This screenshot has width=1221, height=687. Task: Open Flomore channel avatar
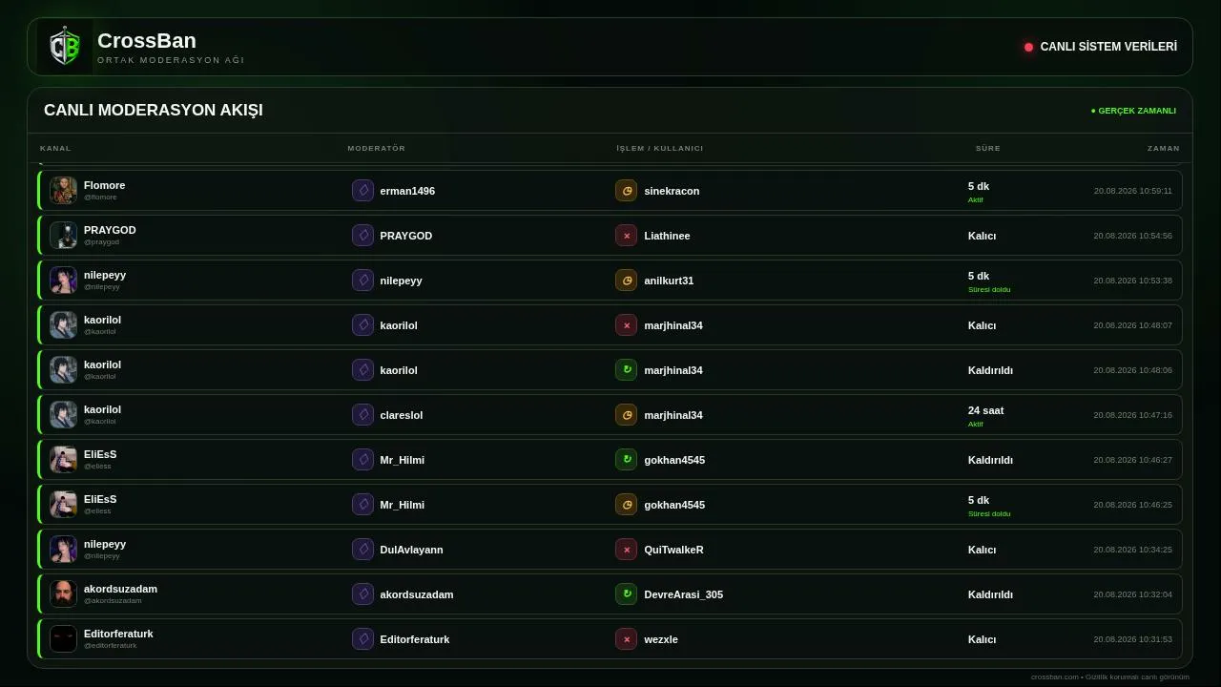click(x=64, y=191)
